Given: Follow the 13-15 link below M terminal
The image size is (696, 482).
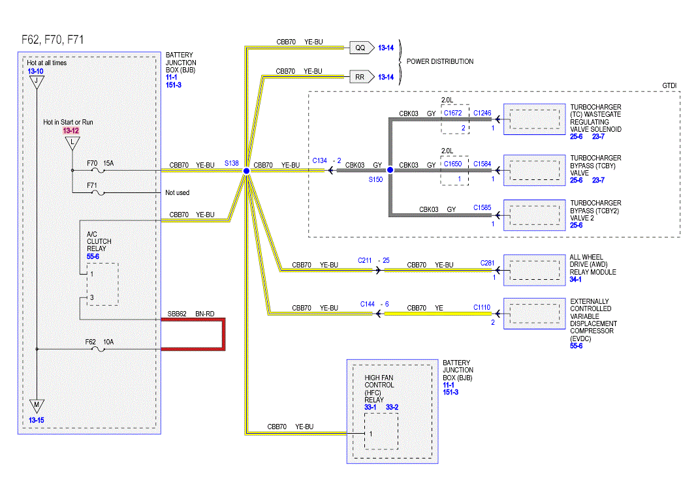Looking at the screenshot, I should click(37, 420).
